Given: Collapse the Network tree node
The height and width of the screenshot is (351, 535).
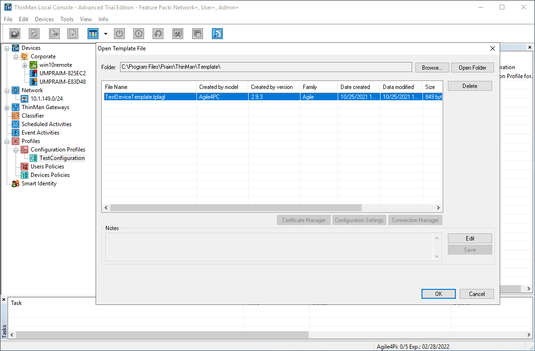Looking at the screenshot, I should point(7,91).
